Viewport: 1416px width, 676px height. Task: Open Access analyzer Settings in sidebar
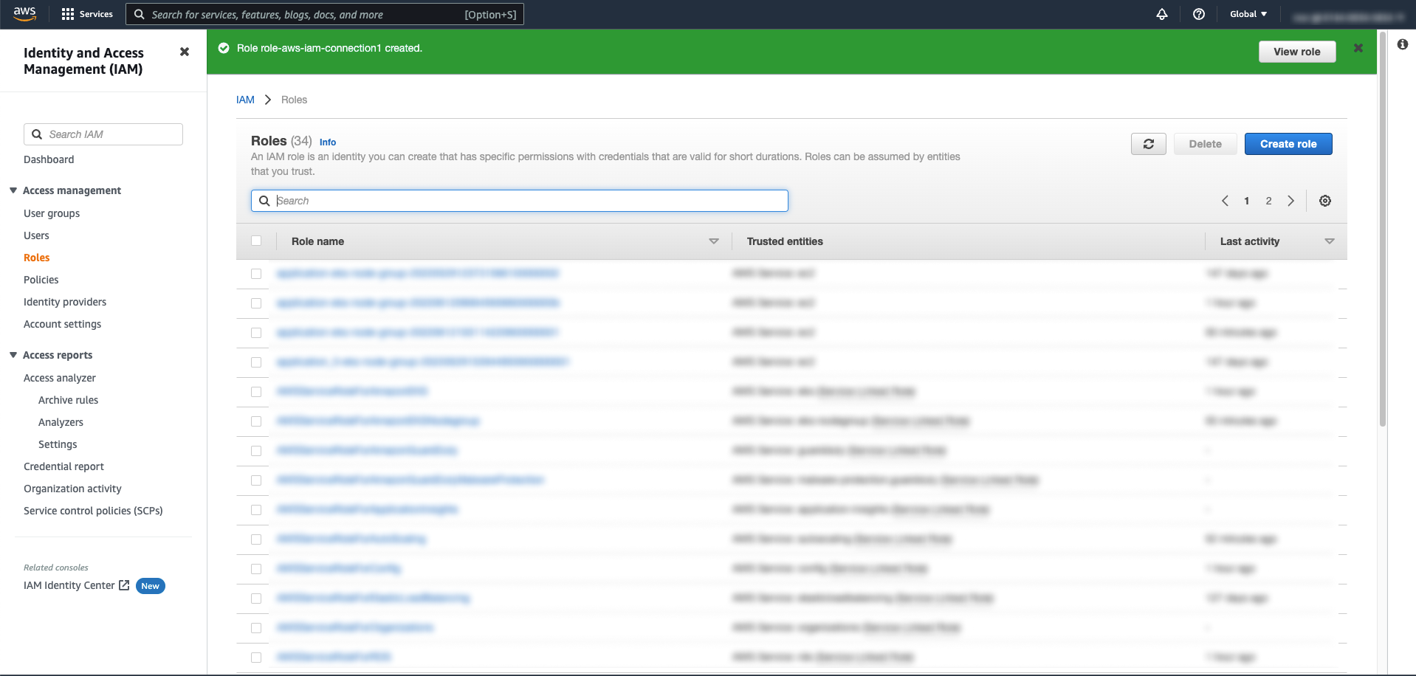pos(58,444)
